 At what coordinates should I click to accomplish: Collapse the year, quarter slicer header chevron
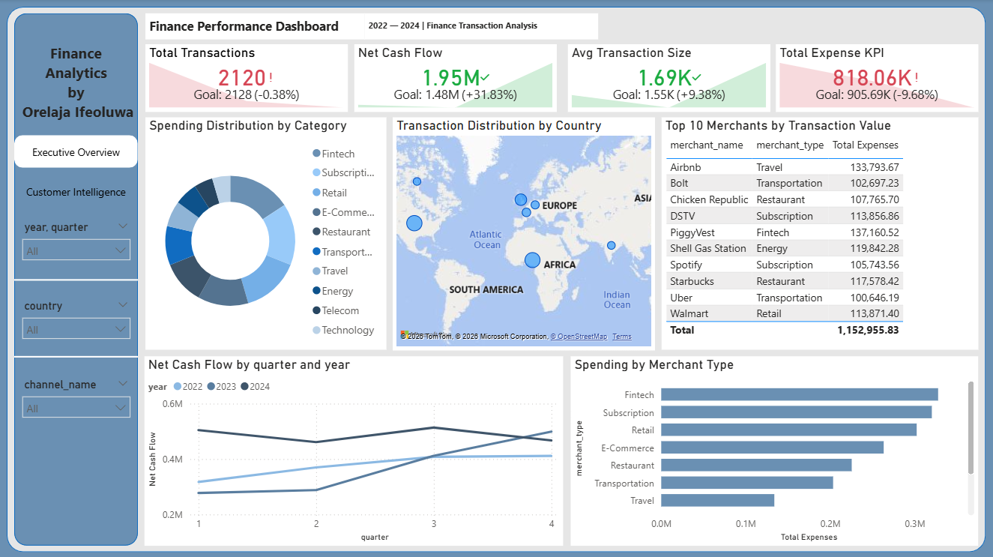[122, 226]
